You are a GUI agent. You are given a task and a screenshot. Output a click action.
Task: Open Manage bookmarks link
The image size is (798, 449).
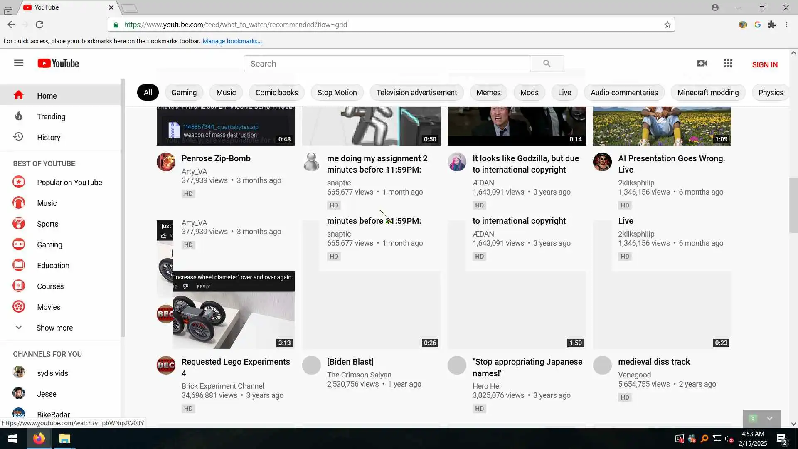[x=232, y=41]
